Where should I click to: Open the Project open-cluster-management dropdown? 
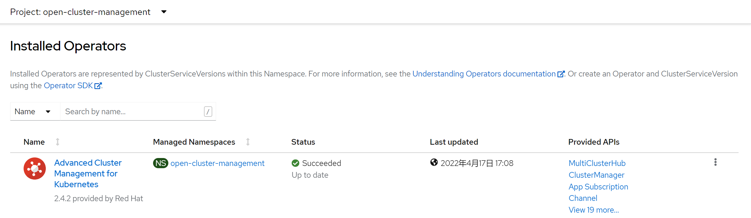point(88,12)
